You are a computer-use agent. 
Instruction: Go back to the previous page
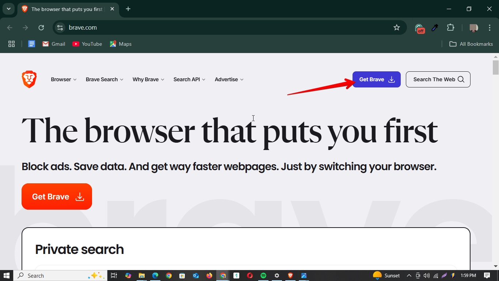coord(10,27)
